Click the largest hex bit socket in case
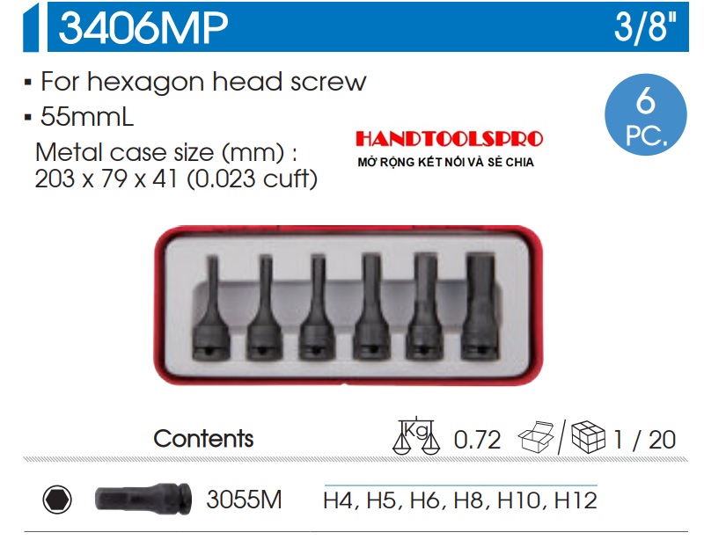This screenshot has width=704, height=540. (480, 306)
